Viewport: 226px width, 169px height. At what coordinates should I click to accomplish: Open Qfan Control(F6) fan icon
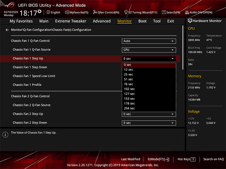95,12
